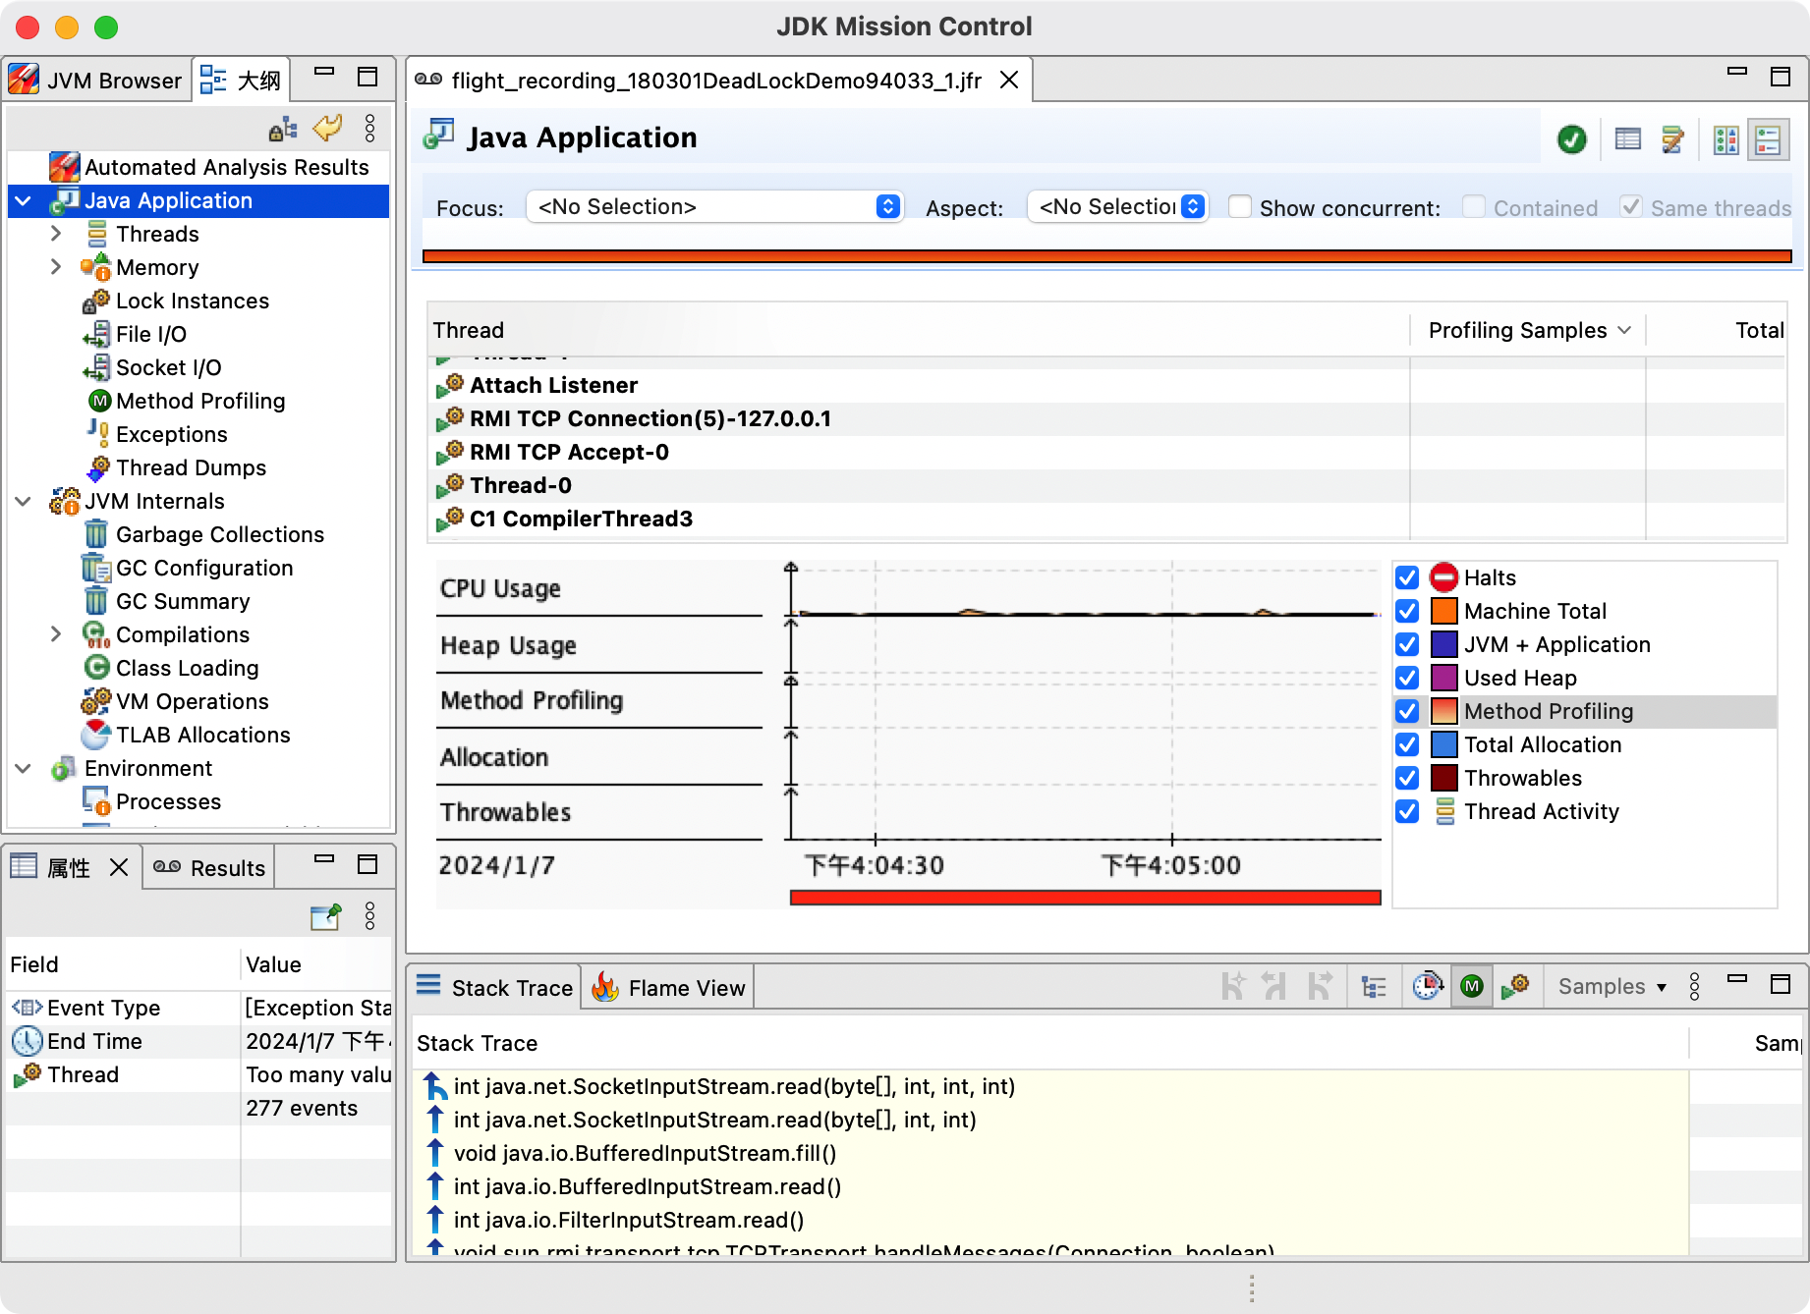Click the Socket I/O icon
Viewport: 1810px width, 1314px height.
click(96, 367)
